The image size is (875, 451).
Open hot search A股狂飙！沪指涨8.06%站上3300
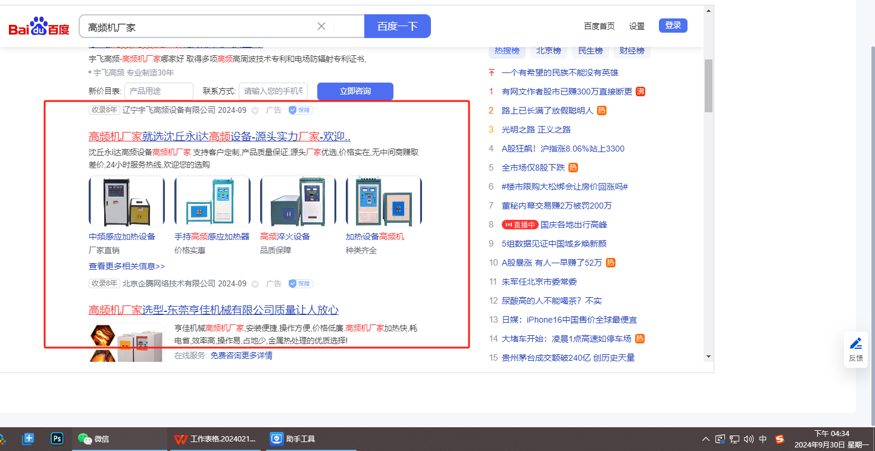tap(563, 149)
